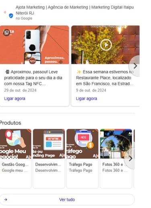Select the 'Tráfego Pago' product title
151x208 pixels.
pos(81,165)
